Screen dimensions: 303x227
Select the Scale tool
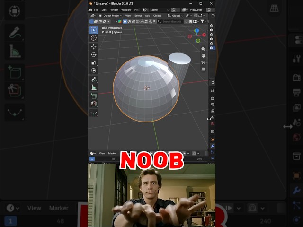click(94, 62)
